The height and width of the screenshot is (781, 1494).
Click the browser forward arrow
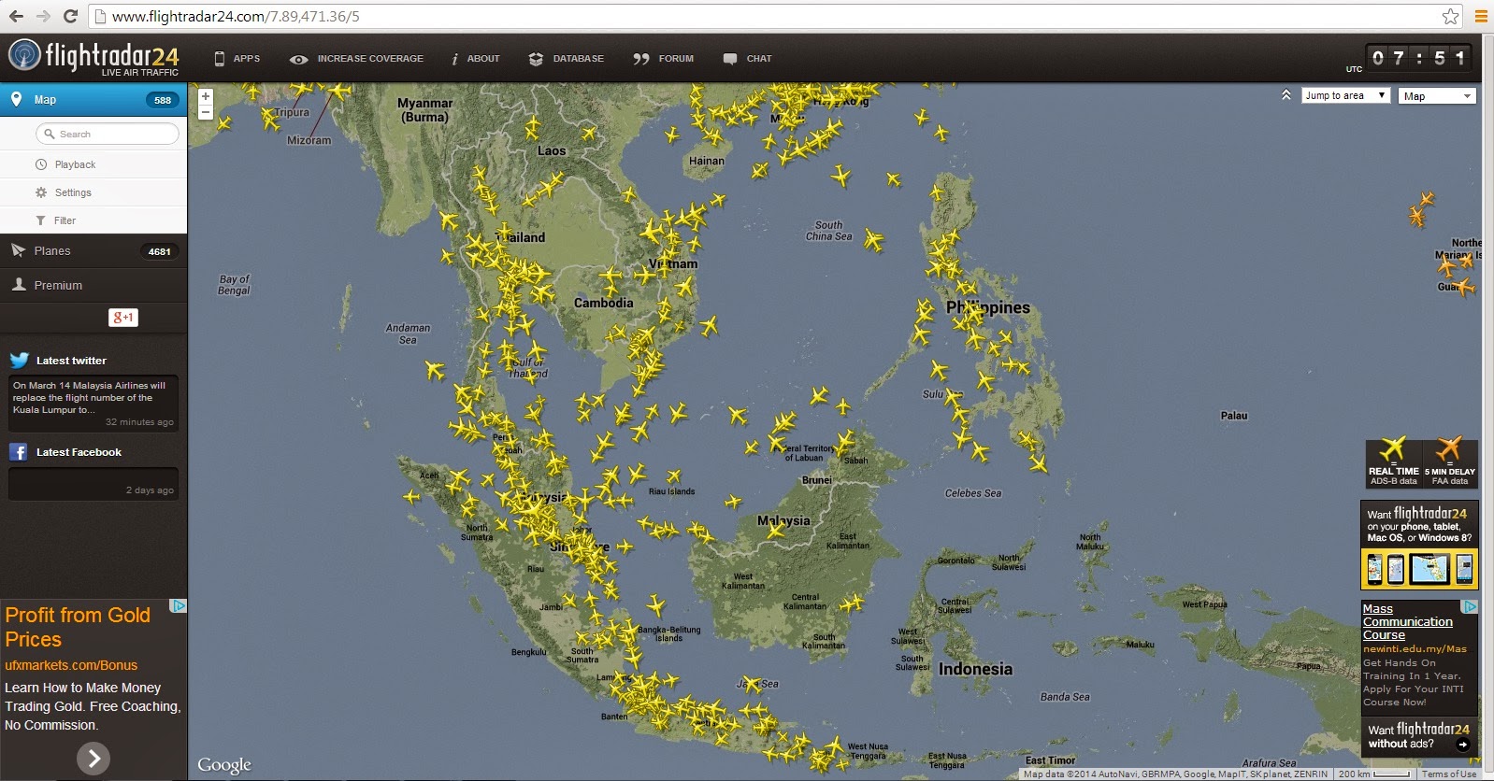pyautogui.click(x=43, y=16)
